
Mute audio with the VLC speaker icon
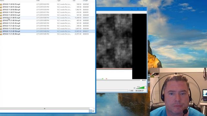135,88
